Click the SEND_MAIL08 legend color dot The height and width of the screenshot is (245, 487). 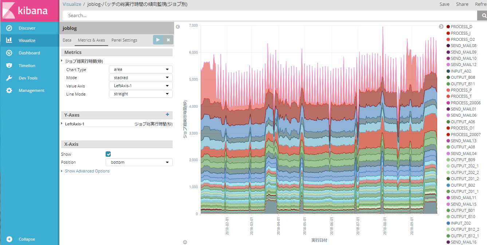448,46
